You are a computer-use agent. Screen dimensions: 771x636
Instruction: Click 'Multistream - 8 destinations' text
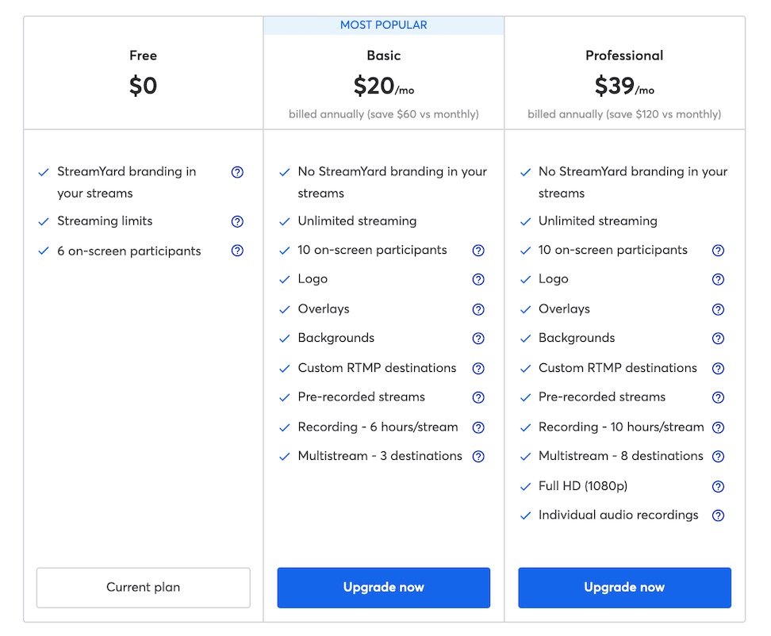pyautogui.click(x=620, y=456)
